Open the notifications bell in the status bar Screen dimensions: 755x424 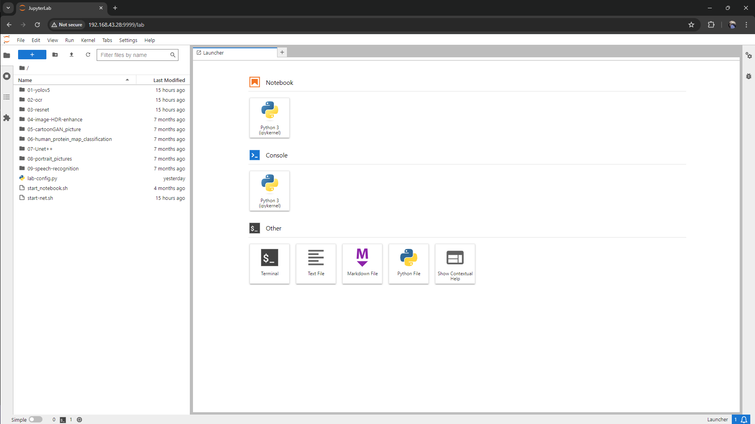[744, 419]
